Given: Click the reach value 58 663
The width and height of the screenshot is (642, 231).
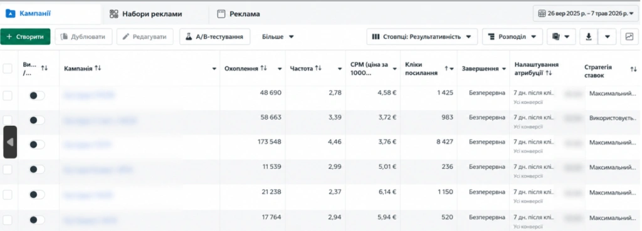Looking at the screenshot, I should click(271, 117).
